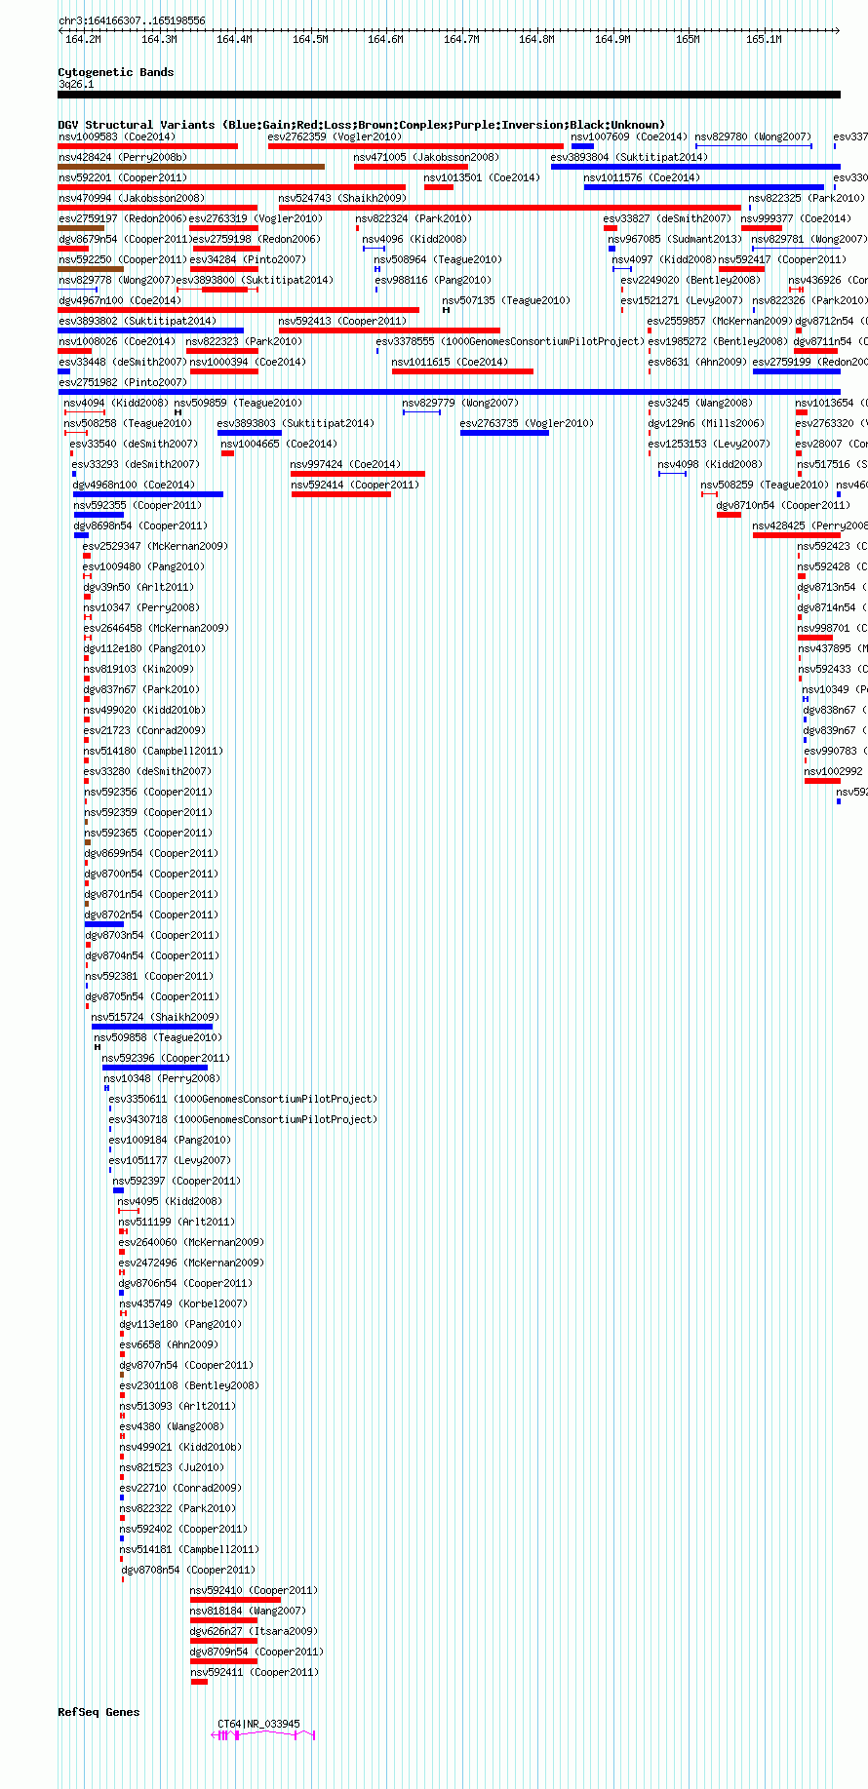Click nsv1004665 (Coe2014) label

[279, 444]
